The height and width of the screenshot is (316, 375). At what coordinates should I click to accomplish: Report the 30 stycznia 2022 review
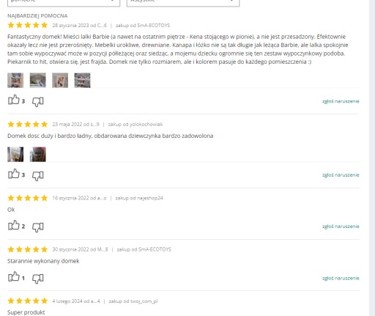coord(341,278)
